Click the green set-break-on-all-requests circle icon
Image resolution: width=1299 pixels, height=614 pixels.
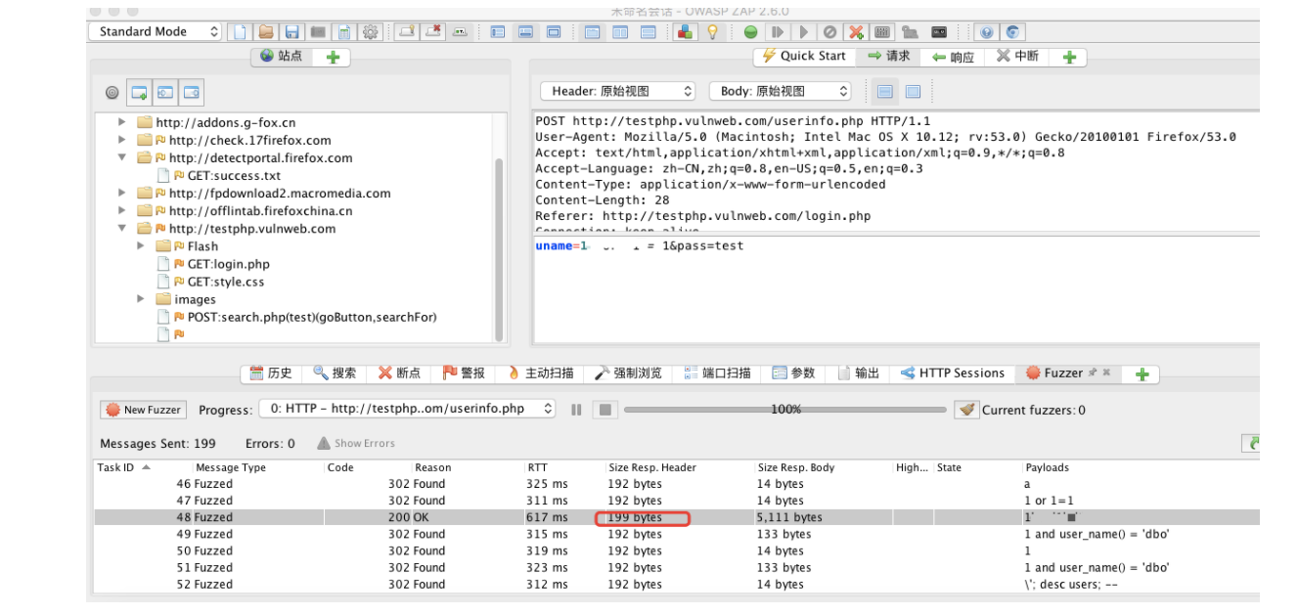click(750, 31)
